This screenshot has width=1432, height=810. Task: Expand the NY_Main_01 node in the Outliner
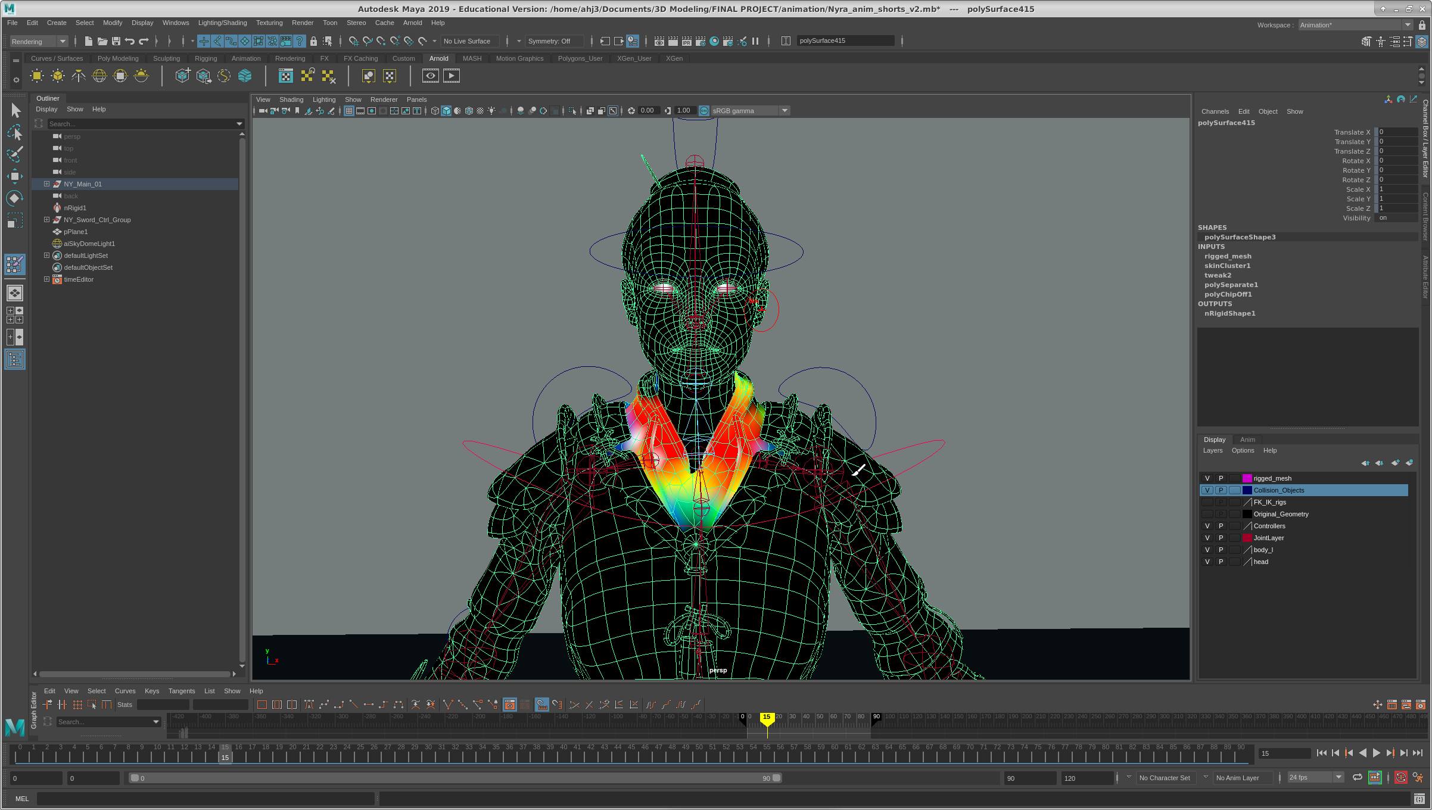[46, 184]
